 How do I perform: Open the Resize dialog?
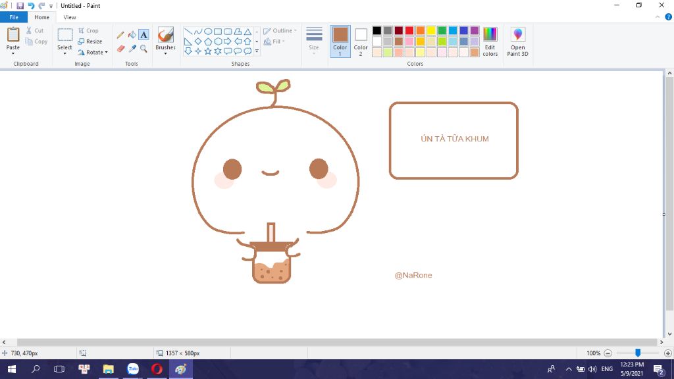(x=90, y=41)
